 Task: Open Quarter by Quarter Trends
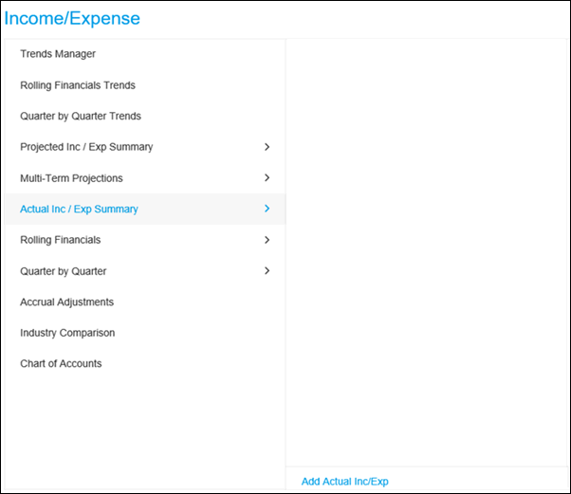[81, 116]
